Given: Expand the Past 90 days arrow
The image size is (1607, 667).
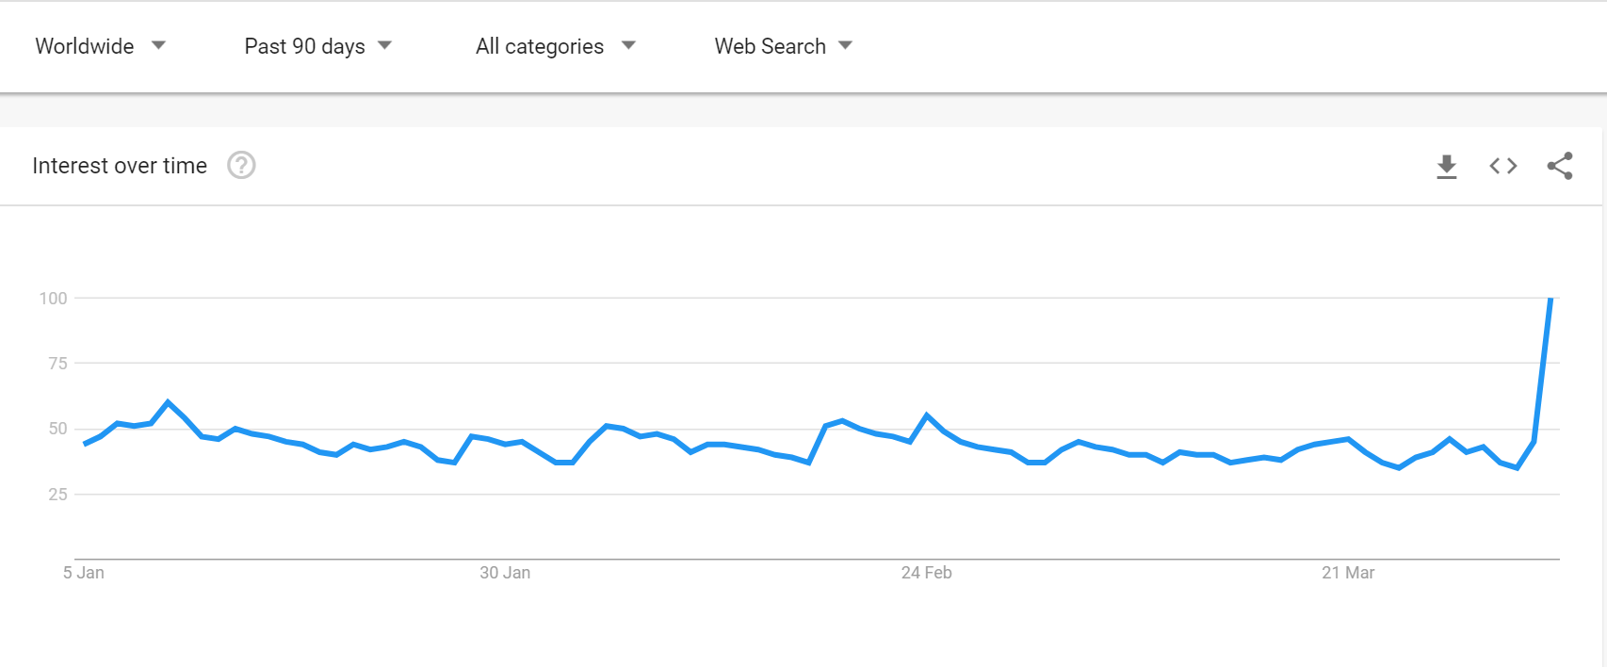Looking at the screenshot, I should pos(384,45).
